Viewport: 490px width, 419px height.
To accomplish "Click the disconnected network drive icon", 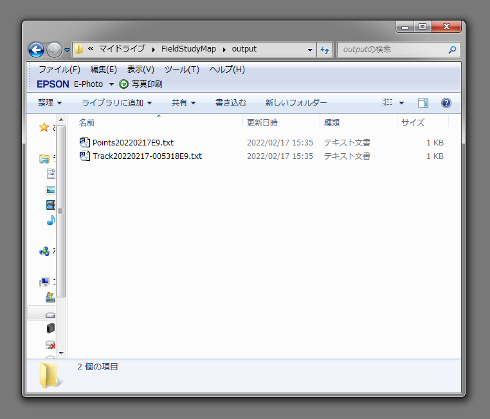I will click(x=50, y=344).
